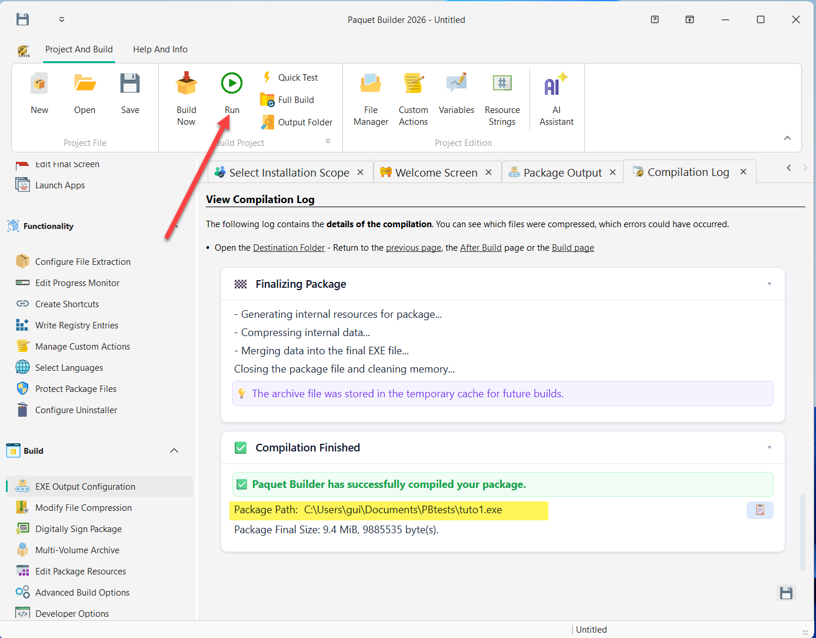The width and height of the screenshot is (816, 638).
Task: Go to the Build page link
Action: coord(572,247)
